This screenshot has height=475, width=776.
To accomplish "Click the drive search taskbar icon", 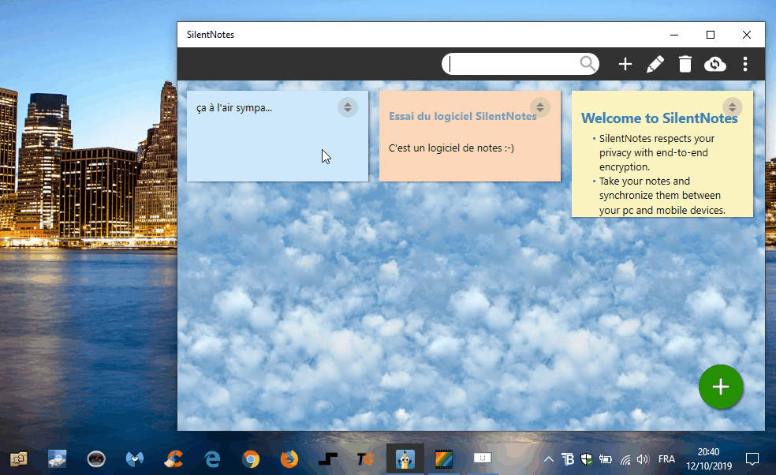I will pos(58,460).
